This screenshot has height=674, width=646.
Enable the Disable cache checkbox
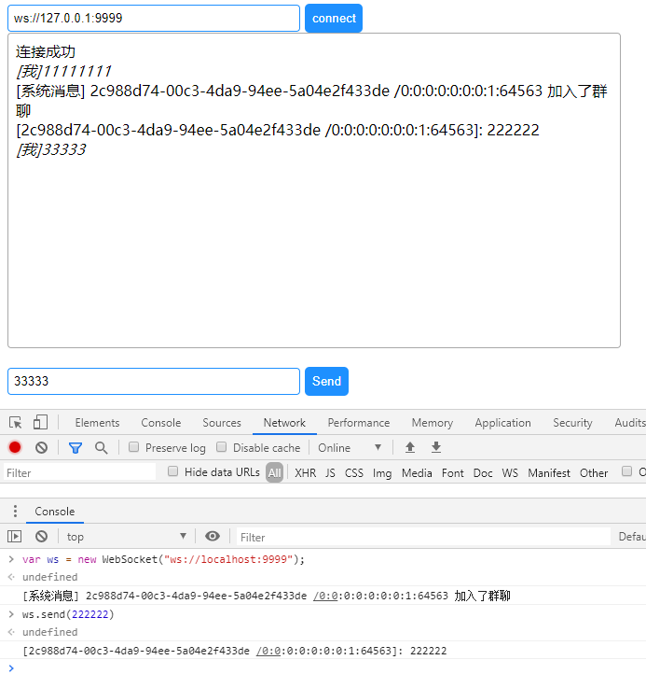click(222, 447)
